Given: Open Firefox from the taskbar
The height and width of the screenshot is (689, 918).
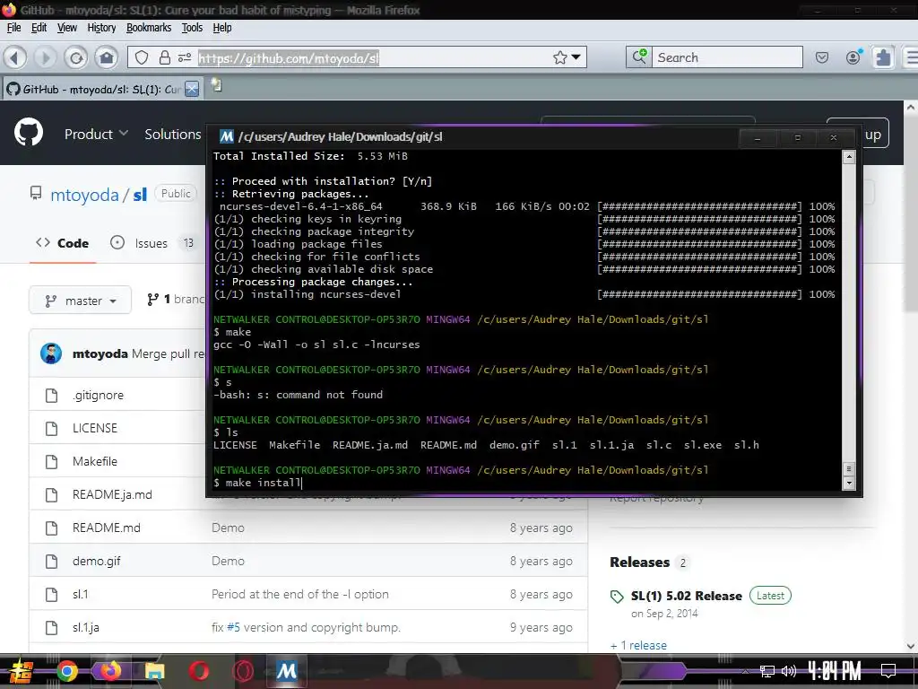Looking at the screenshot, I should 110,671.
